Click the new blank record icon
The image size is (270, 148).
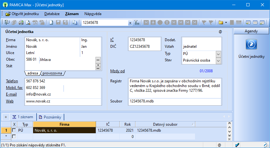pos(51,23)
